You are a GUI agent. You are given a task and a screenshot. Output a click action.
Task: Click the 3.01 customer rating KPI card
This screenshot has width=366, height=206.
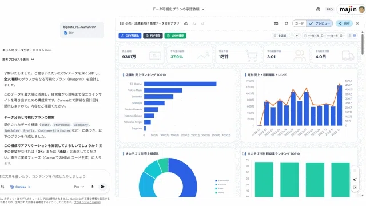coord(286,55)
